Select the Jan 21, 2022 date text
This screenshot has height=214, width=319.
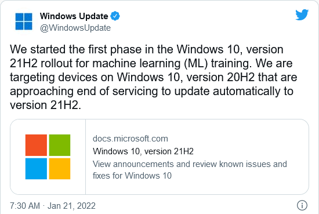[71, 206]
